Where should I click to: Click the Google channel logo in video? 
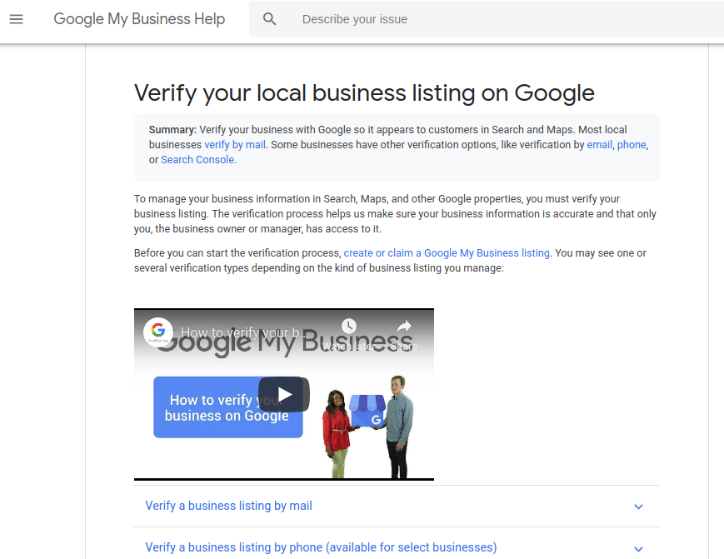[x=158, y=331]
